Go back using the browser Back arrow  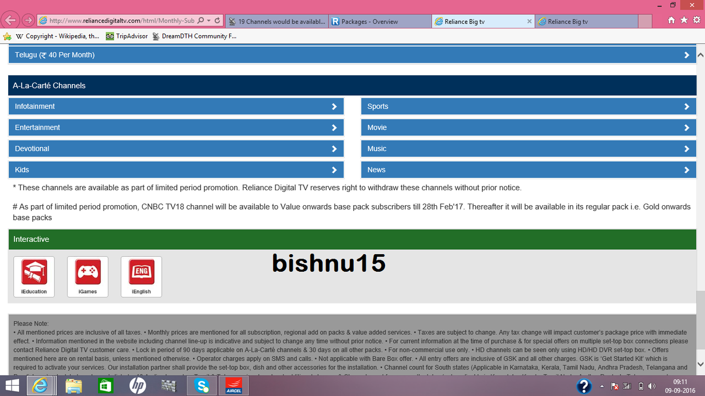(x=10, y=21)
